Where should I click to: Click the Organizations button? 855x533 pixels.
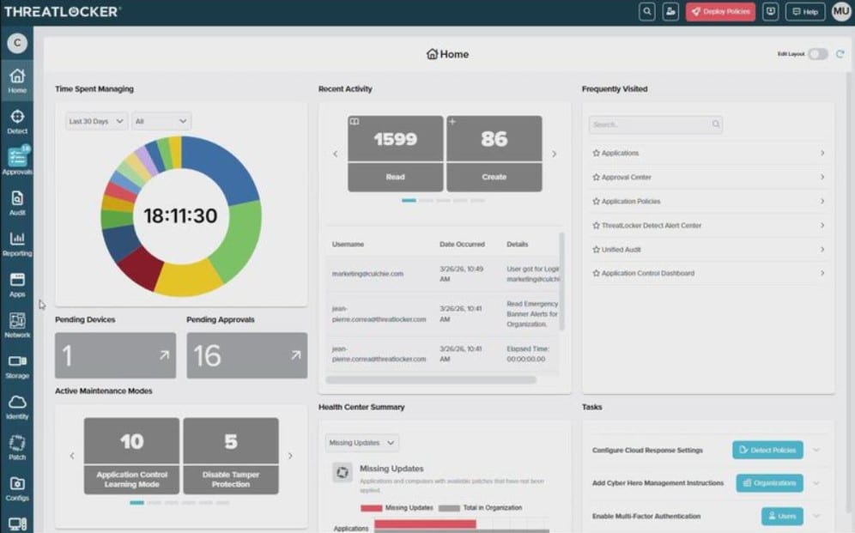(x=769, y=483)
